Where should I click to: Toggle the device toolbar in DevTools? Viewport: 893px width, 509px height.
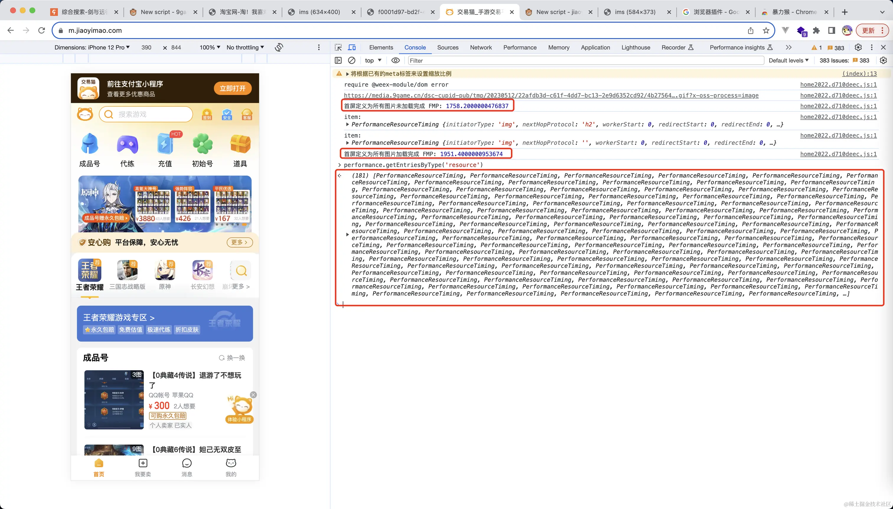click(352, 47)
